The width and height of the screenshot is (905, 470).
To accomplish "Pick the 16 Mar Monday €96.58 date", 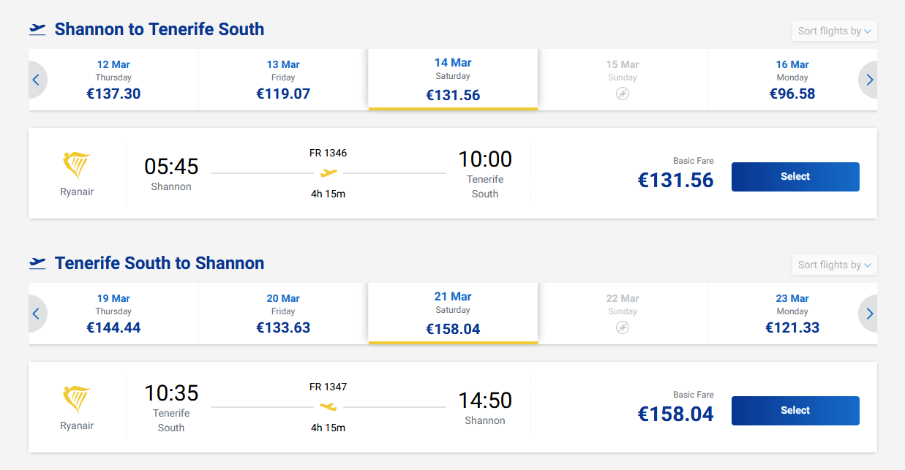I will coord(792,80).
